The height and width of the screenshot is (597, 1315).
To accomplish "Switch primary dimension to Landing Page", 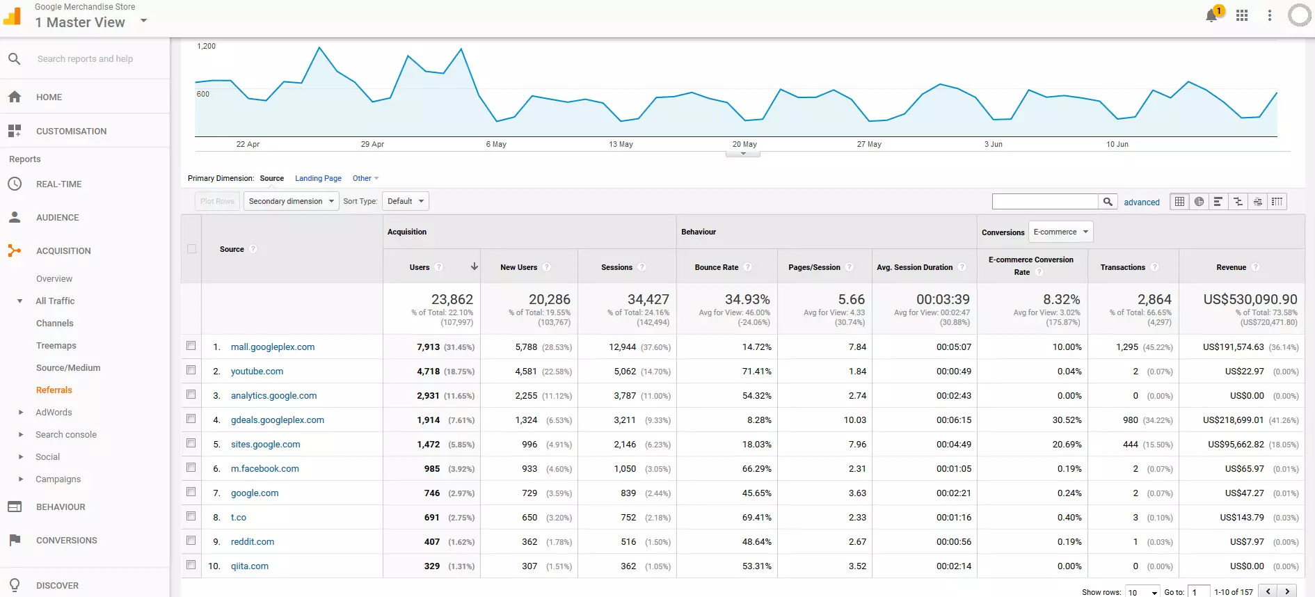I will point(318,179).
